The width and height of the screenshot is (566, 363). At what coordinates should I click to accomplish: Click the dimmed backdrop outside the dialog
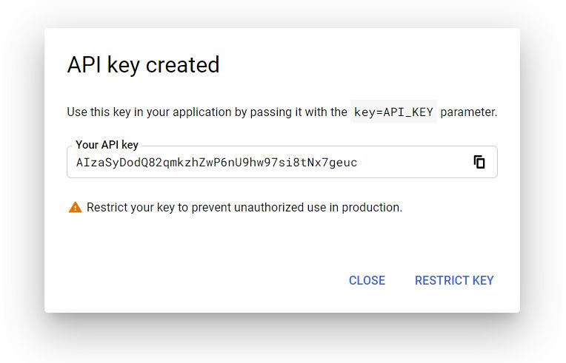coord(22,185)
